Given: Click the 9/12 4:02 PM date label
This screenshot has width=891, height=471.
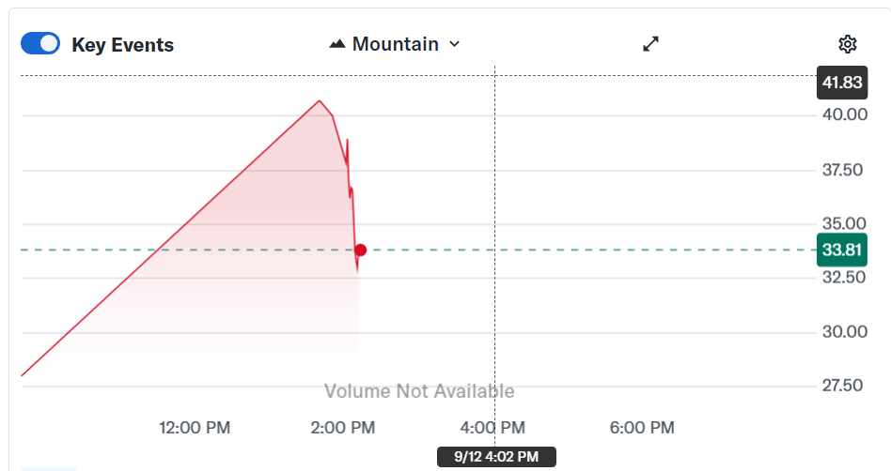Looking at the screenshot, I should (496, 457).
